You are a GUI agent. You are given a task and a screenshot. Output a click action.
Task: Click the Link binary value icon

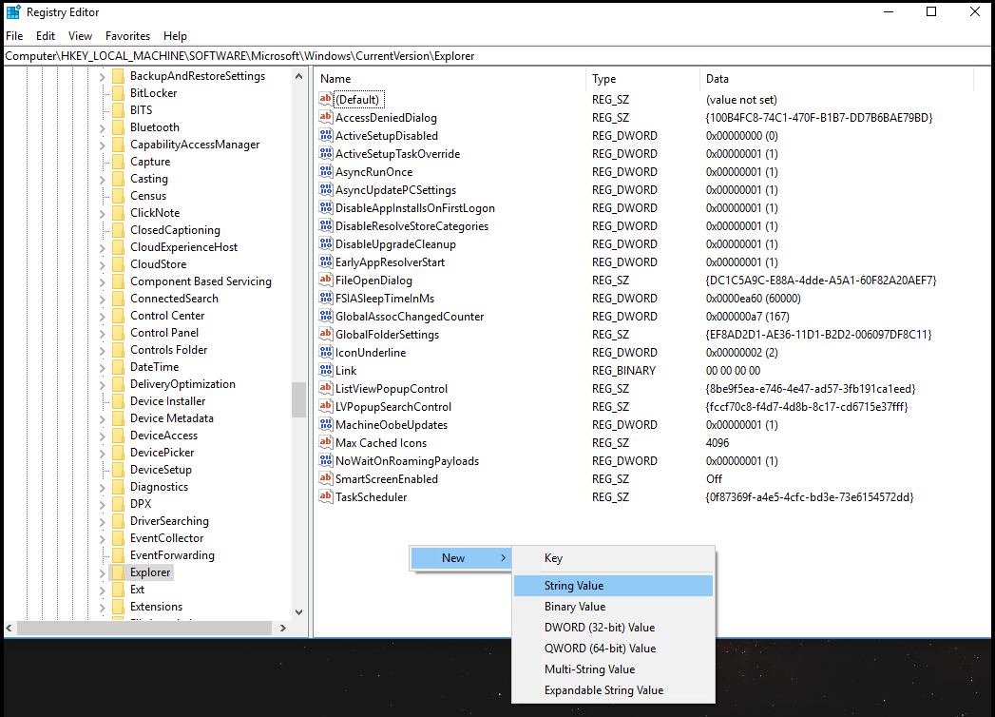[x=326, y=371]
